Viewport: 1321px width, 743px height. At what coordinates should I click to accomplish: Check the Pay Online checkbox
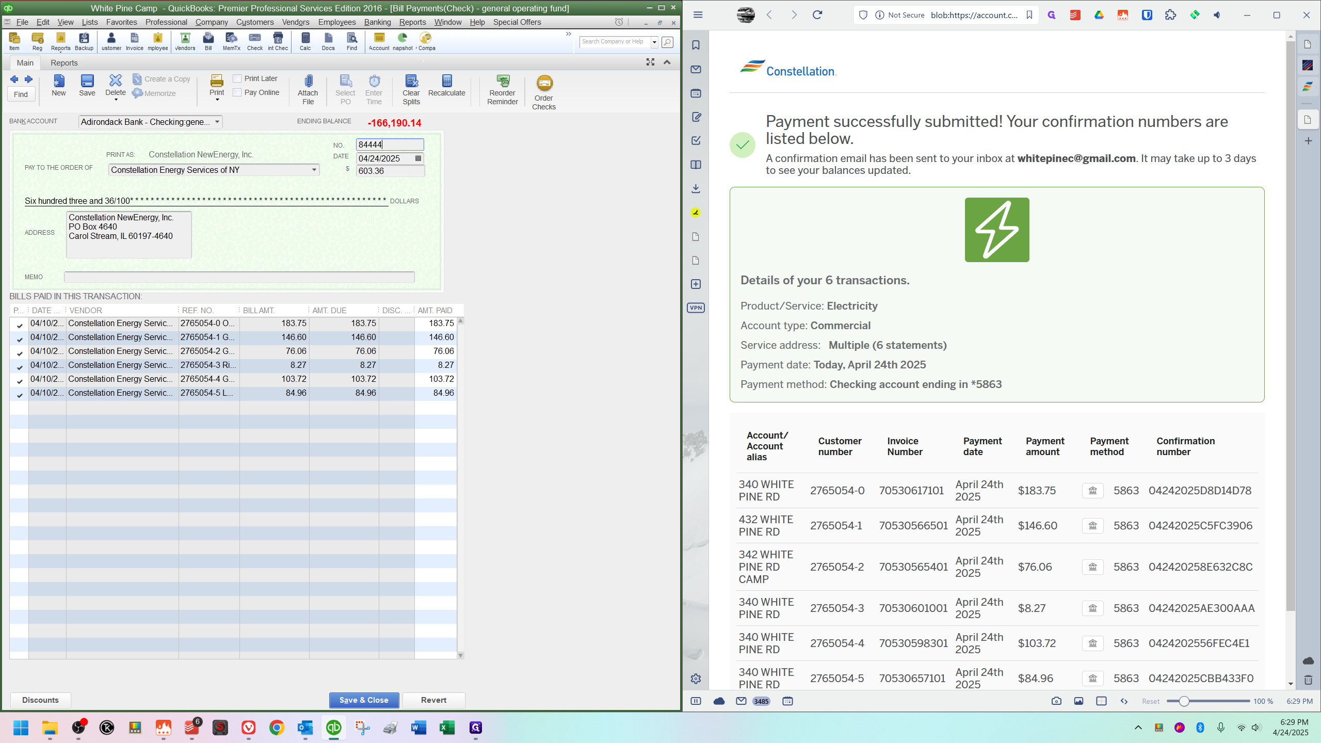tap(237, 92)
